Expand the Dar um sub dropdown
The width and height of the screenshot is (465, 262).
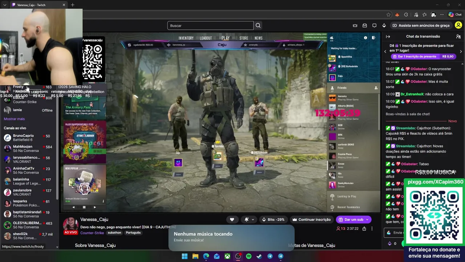coord(367,219)
